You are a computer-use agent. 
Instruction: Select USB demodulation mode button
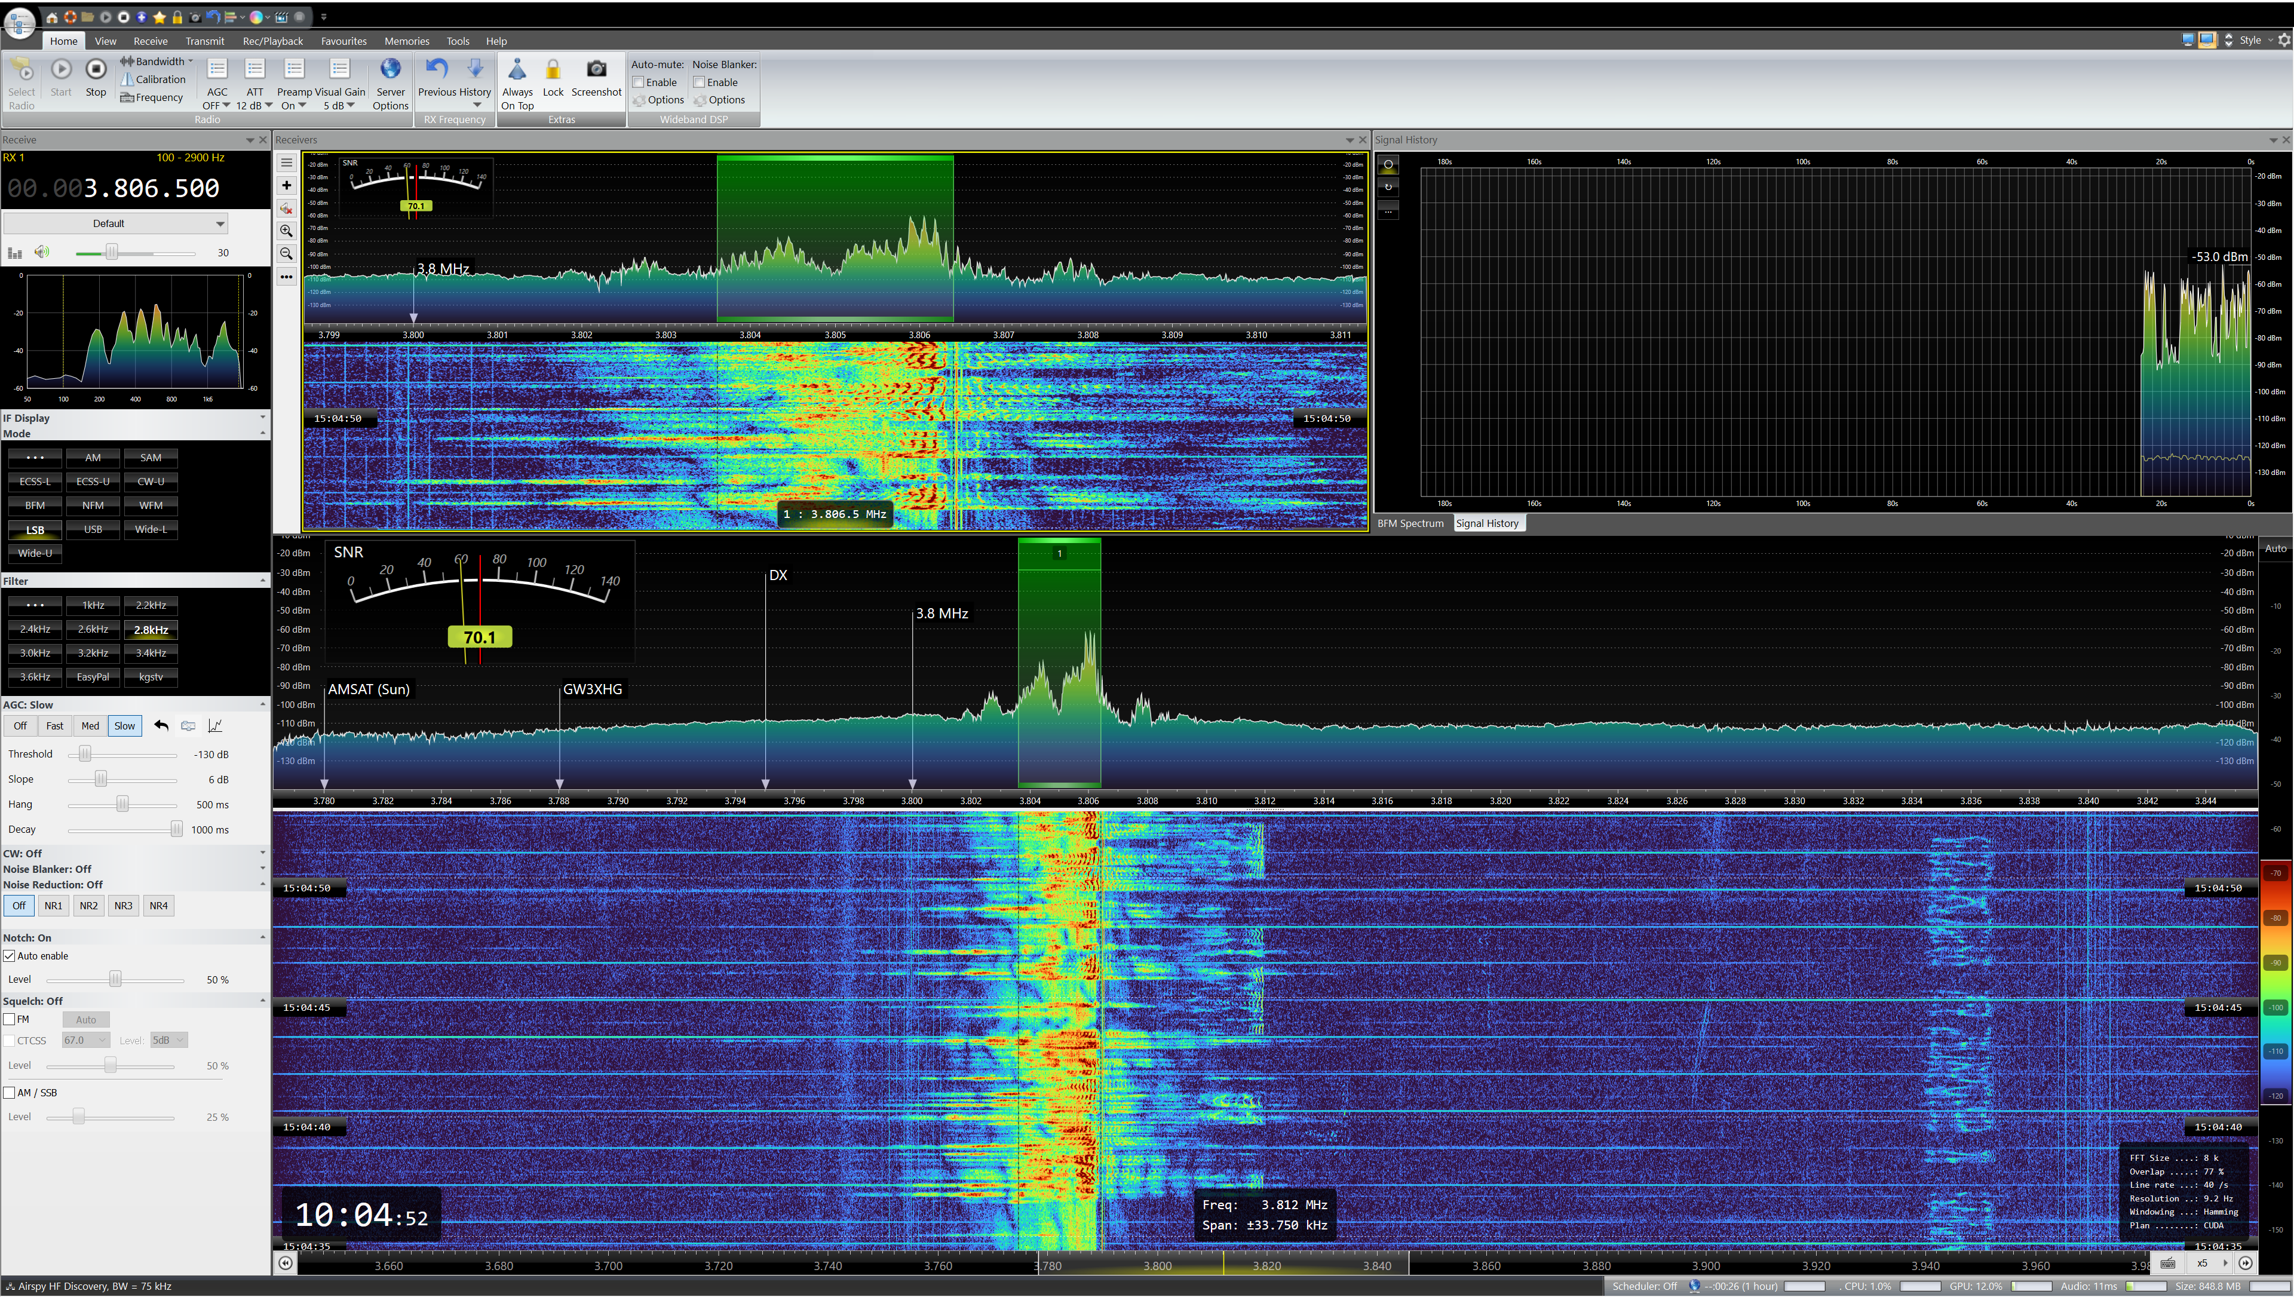[93, 529]
